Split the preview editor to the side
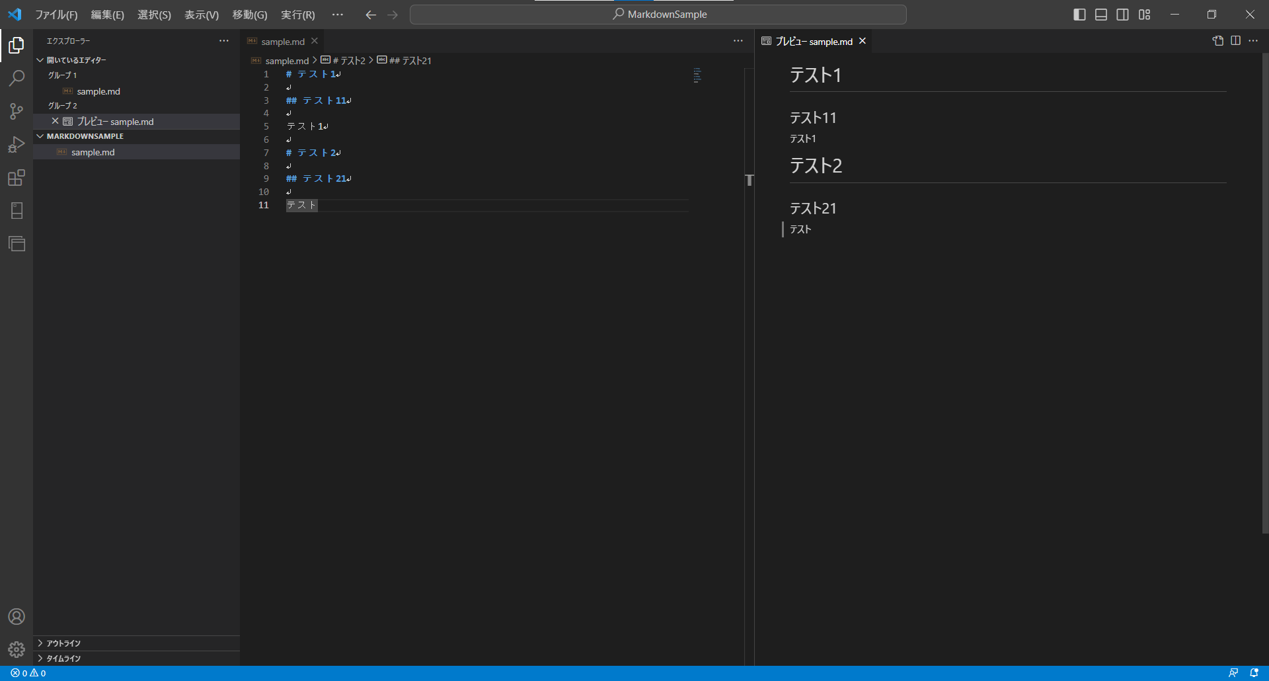 1235,41
